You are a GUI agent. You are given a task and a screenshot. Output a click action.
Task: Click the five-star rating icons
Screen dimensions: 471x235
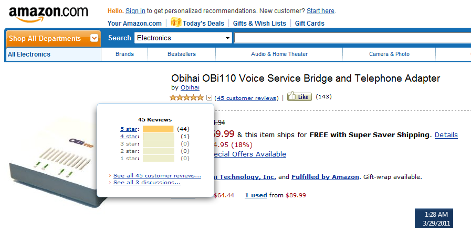coord(187,97)
